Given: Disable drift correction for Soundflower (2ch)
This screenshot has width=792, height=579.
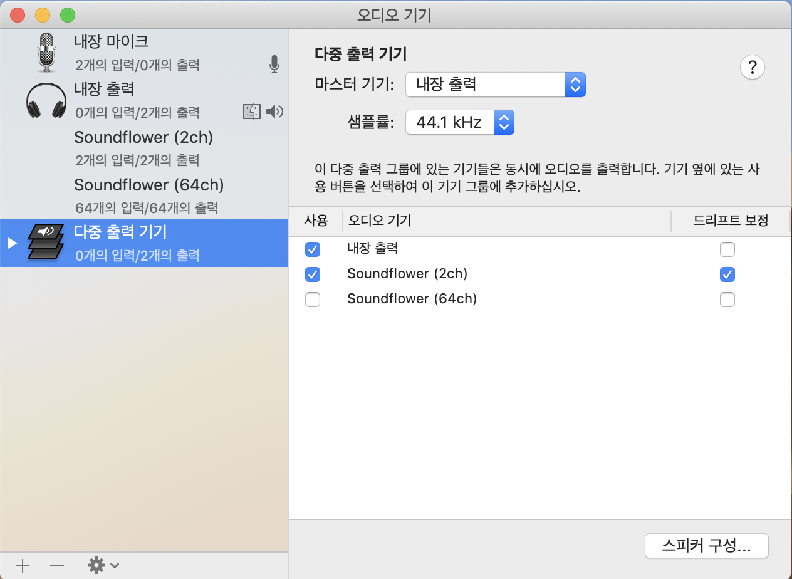Looking at the screenshot, I should 727,274.
